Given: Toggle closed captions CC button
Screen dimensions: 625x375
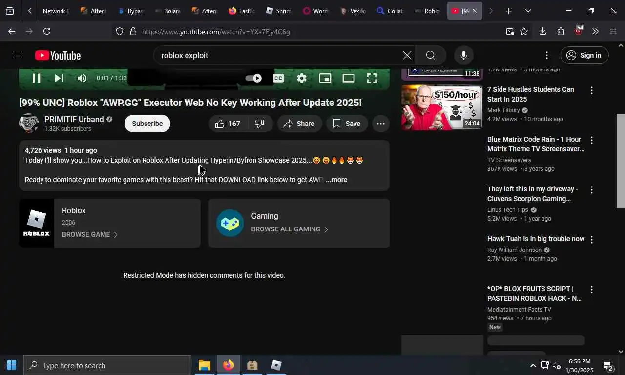Looking at the screenshot, I should 278,78.
